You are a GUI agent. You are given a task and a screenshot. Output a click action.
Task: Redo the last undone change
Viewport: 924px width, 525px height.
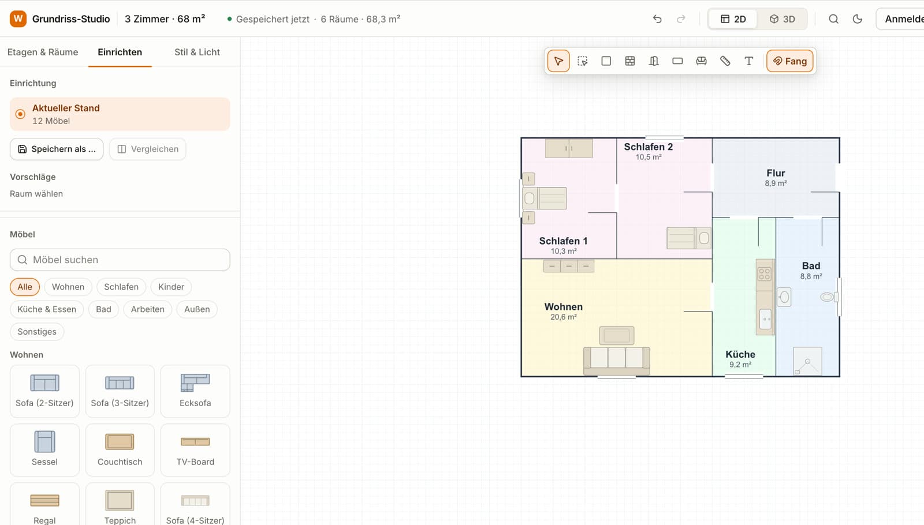tap(681, 19)
